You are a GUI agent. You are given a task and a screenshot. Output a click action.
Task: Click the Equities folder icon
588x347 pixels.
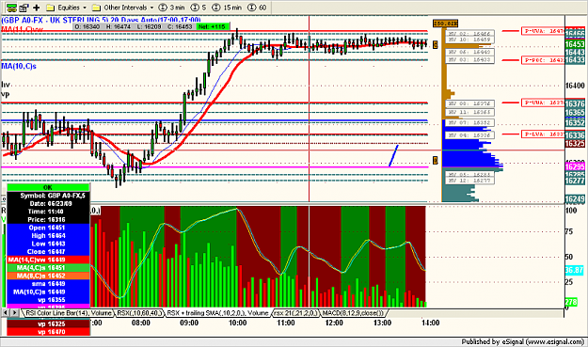tap(50, 8)
